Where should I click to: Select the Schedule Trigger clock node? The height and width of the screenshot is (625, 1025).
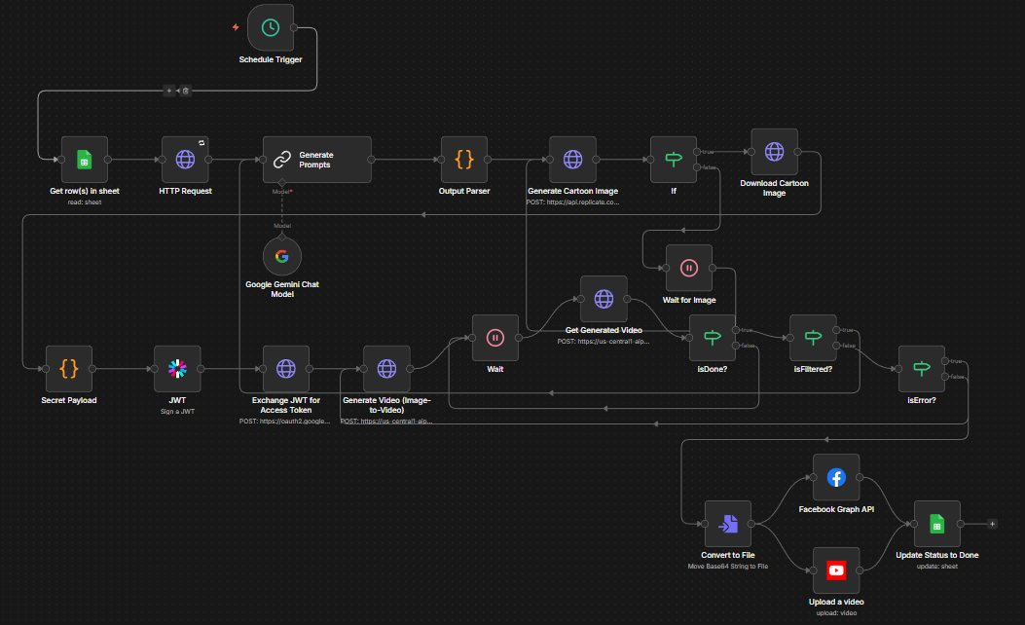point(271,27)
